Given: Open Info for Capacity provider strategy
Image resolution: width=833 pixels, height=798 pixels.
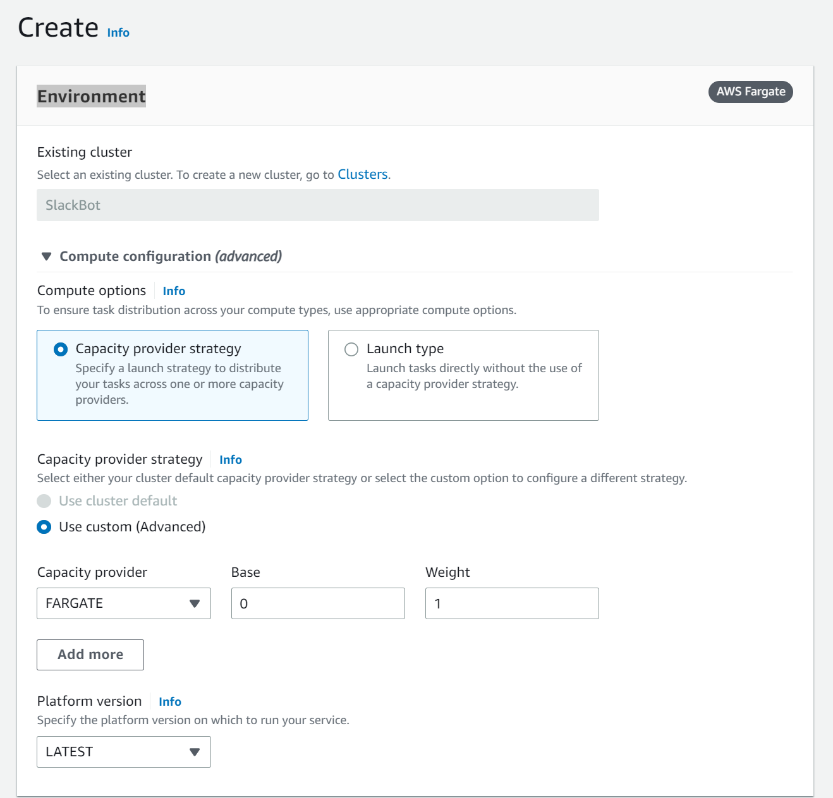Looking at the screenshot, I should [x=230, y=459].
